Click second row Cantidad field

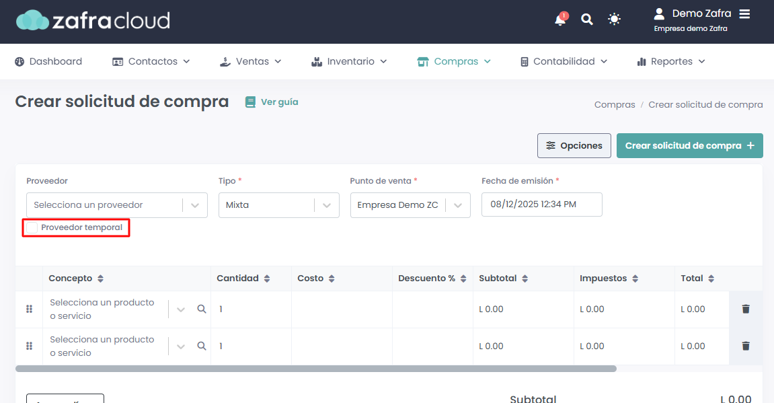(251, 346)
